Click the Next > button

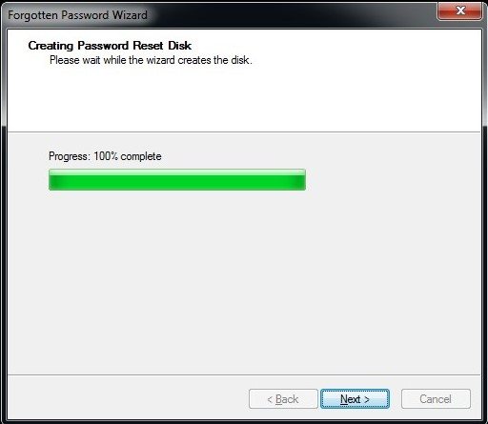pyautogui.click(x=355, y=399)
